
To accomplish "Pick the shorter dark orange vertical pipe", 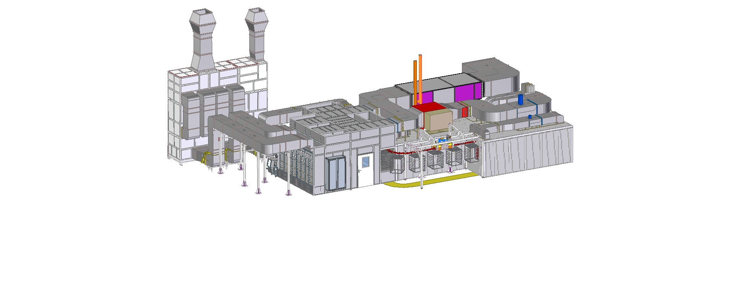I will pyautogui.click(x=415, y=83).
